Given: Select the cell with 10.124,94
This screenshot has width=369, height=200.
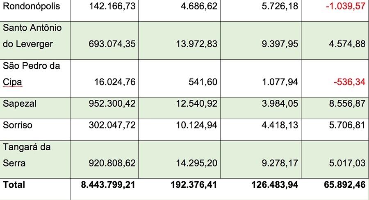Looking at the screenshot, I should pos(179,130).
